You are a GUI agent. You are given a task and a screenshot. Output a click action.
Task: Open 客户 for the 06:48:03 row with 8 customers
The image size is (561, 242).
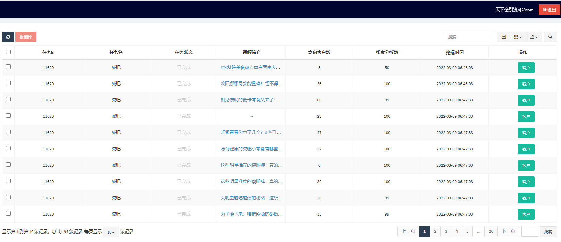[526, 68]
